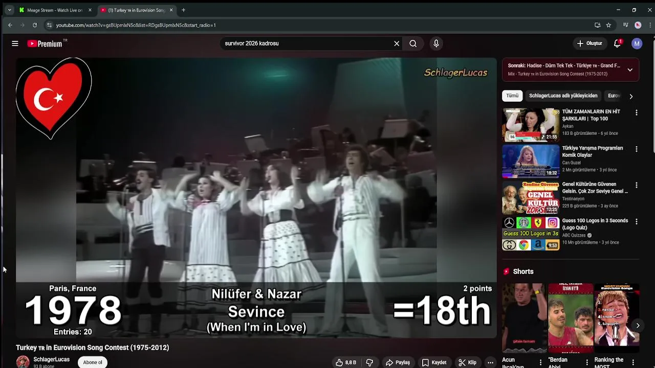
Task: Open the Ranking the MOST Short thumbnail
Action: point(617,318)
